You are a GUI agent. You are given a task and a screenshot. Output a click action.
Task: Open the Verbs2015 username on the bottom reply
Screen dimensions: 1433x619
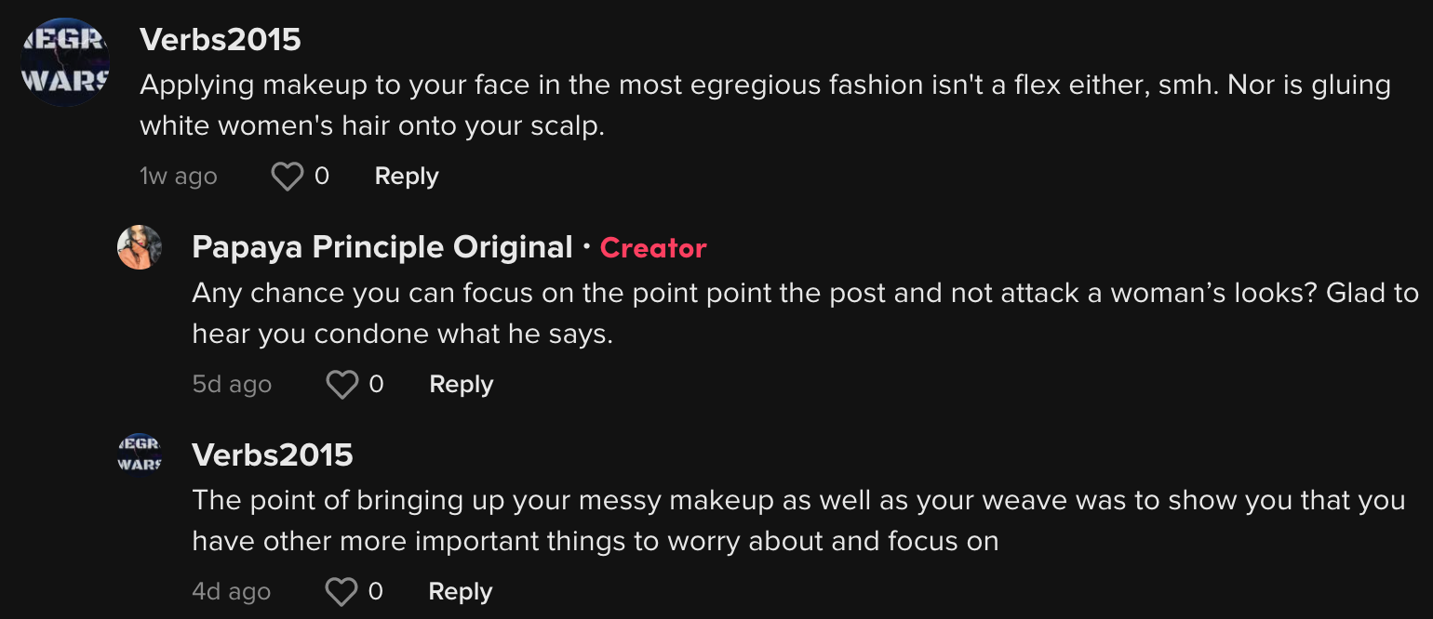tap(273, 455)
